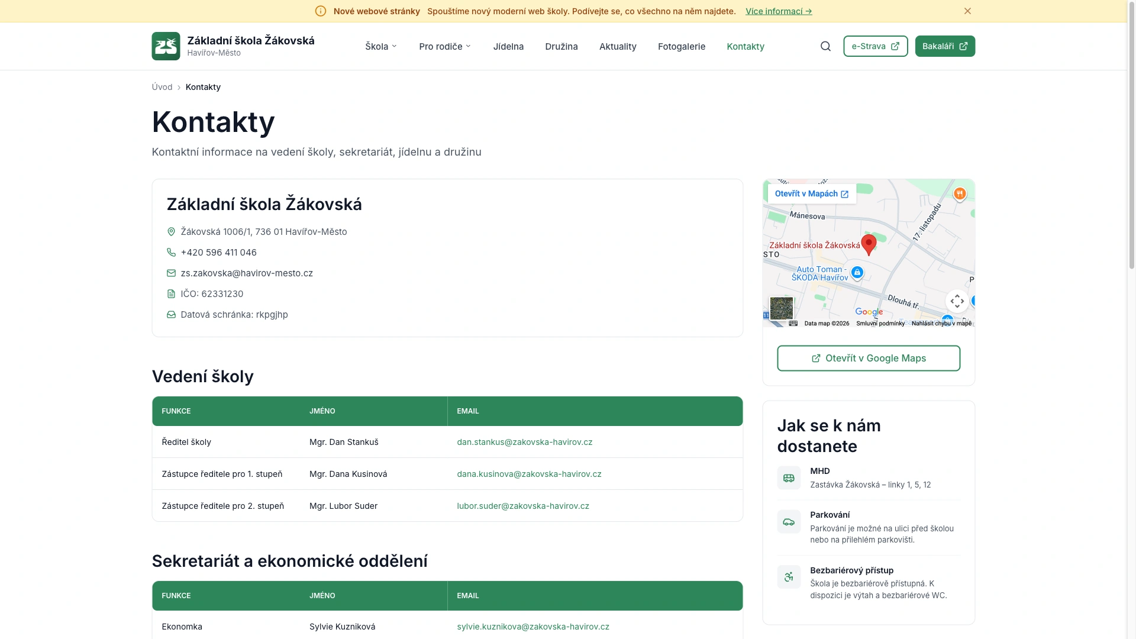Viewport: 1136px width, 639px height.
Task: Open the e-Strava external button
Action: point(875,46)
